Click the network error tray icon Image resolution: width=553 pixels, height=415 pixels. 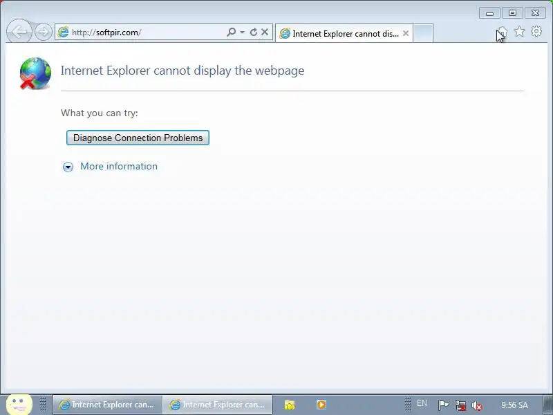point(460,405)
